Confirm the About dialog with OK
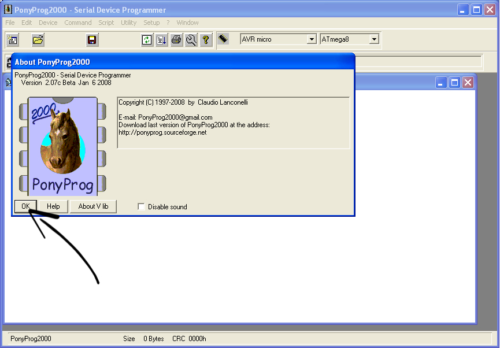Viewport: 500px width, 348px height. [x=26, y=206]
